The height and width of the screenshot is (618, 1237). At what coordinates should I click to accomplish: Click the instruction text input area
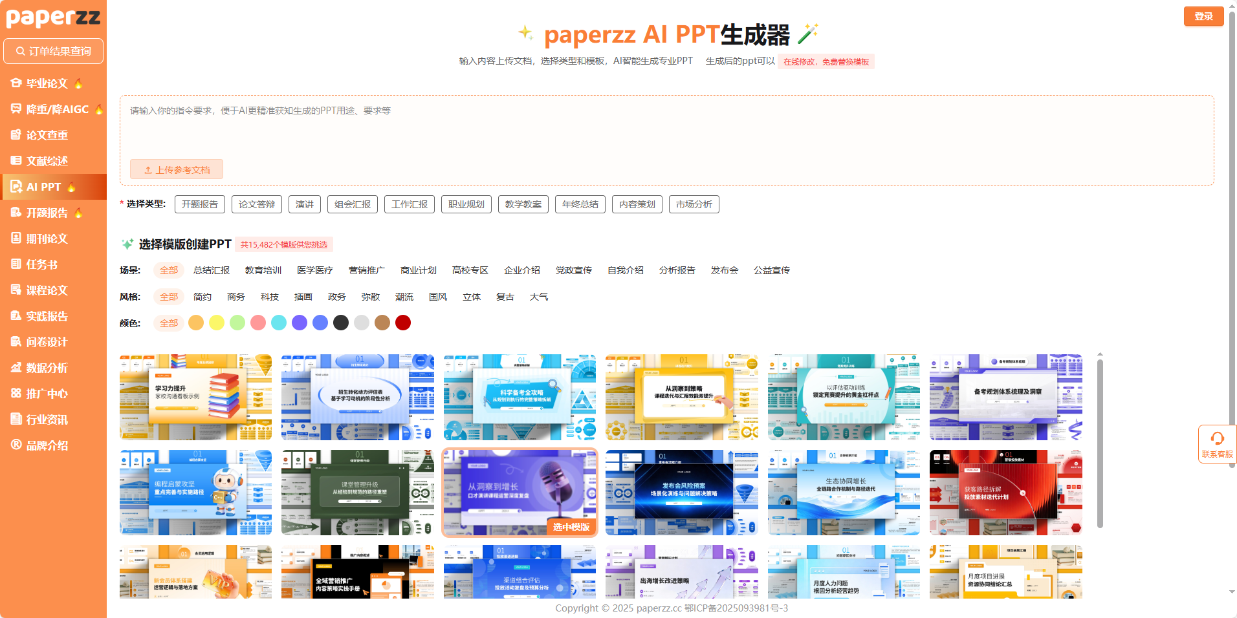666,129
